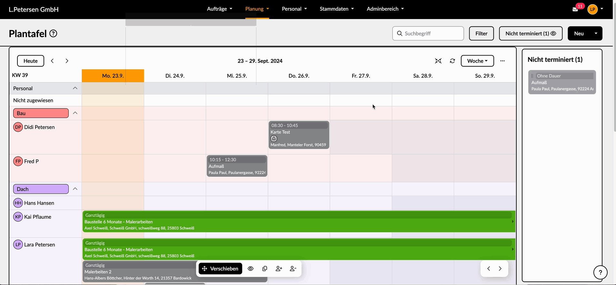
Task: Toggle the eye visibility icon in bottom toolbar
Action: pos(251,269)
